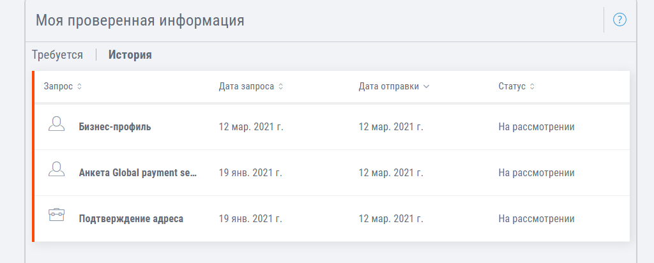Viewport: 654px width, 263px height.
Task: Sort by Статус column arrows
Action: (532, 87)
